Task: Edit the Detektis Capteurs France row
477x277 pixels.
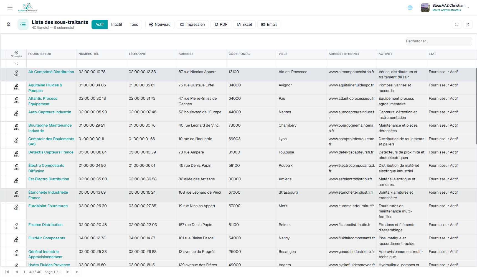Action: click(16, 153)
